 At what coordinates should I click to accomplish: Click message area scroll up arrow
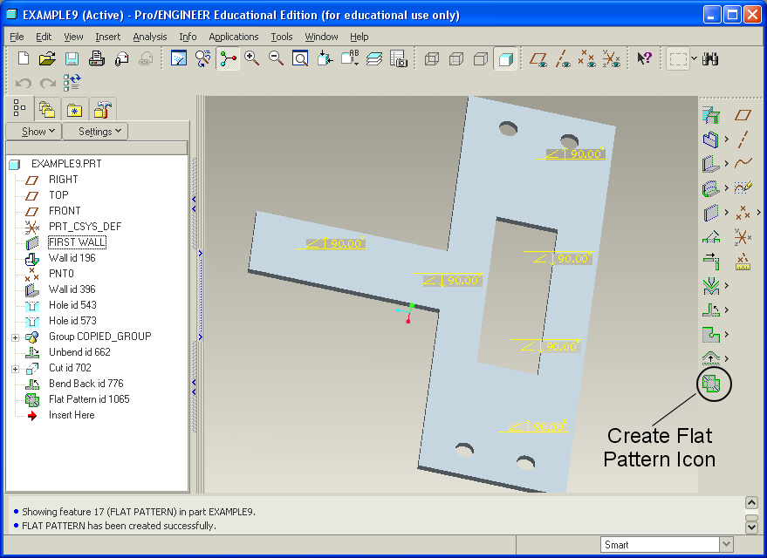coord(750,503)
